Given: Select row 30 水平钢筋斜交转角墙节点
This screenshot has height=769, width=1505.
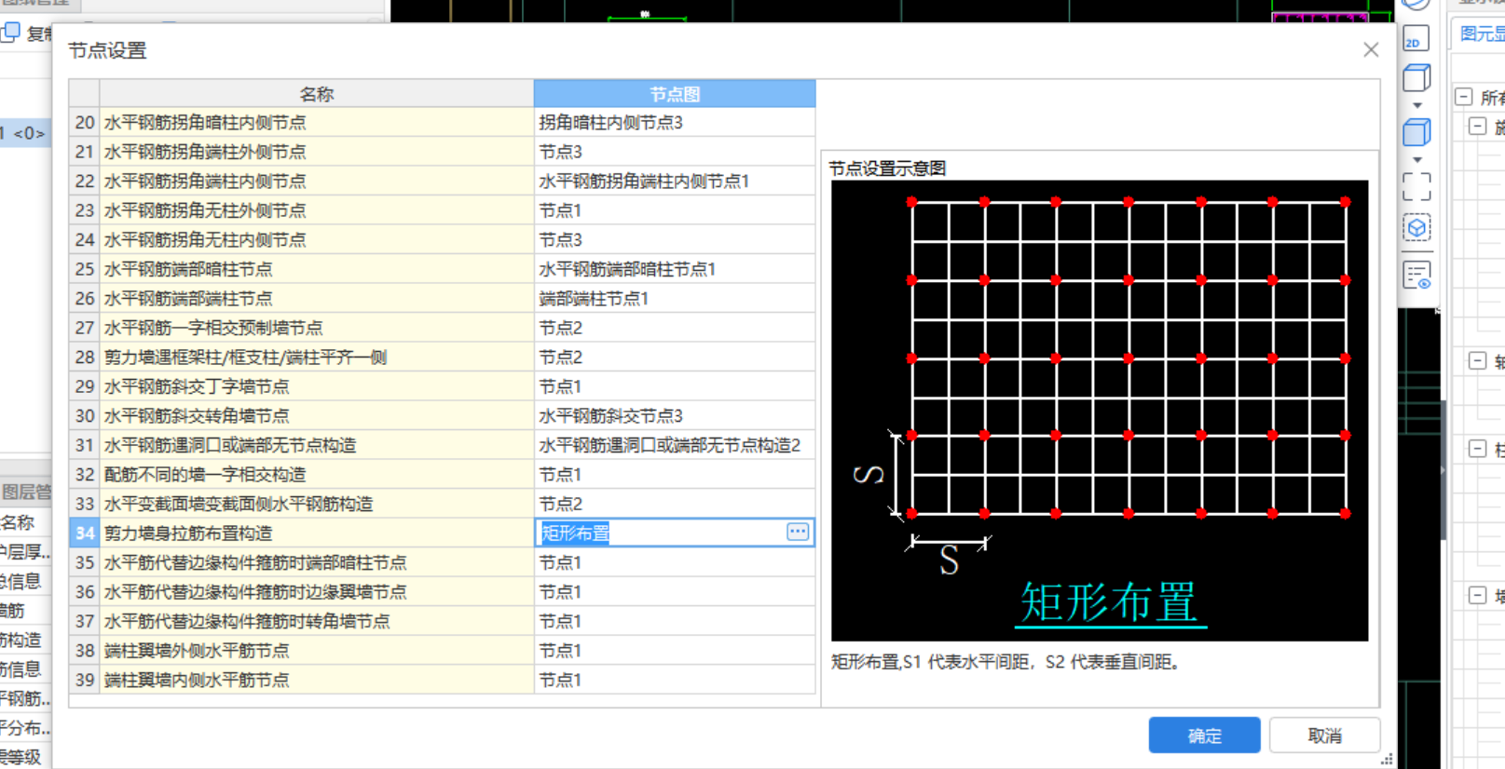Looking at the screenshot, I should click(x=317, y=416).
